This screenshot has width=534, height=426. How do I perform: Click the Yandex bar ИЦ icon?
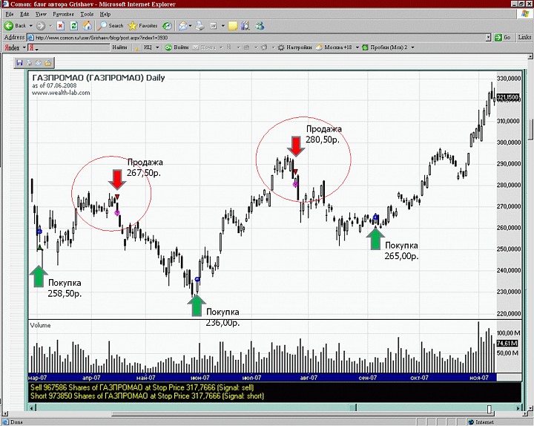coord(138,48)
